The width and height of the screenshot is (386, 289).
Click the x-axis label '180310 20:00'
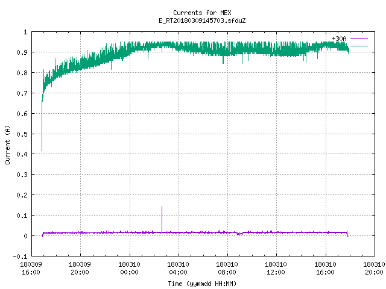pyautogui.click(x=374, y=269)
